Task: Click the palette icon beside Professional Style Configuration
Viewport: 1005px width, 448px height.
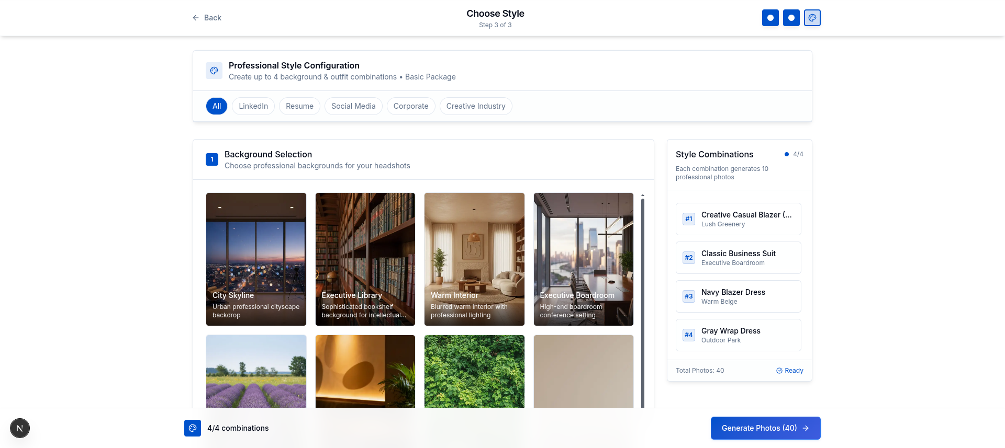Action: coord(214,71)
